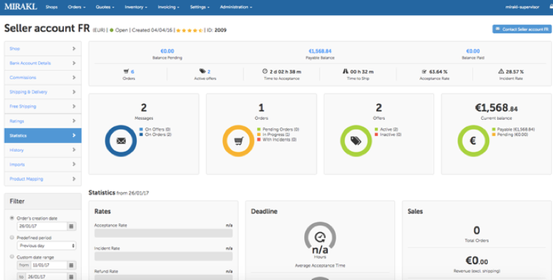
Task: Open the Commissions sidebar section
Action: point(43,77)
